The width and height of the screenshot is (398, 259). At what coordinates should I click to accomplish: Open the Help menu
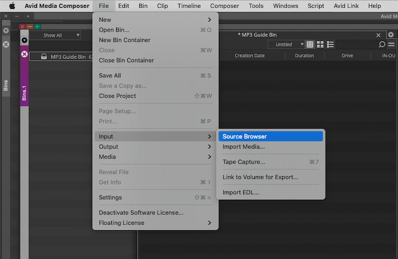point(374,6)
